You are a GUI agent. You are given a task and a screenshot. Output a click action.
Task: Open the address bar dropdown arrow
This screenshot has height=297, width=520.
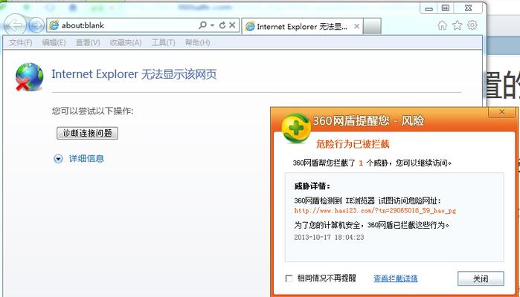(x=212, y=25)
